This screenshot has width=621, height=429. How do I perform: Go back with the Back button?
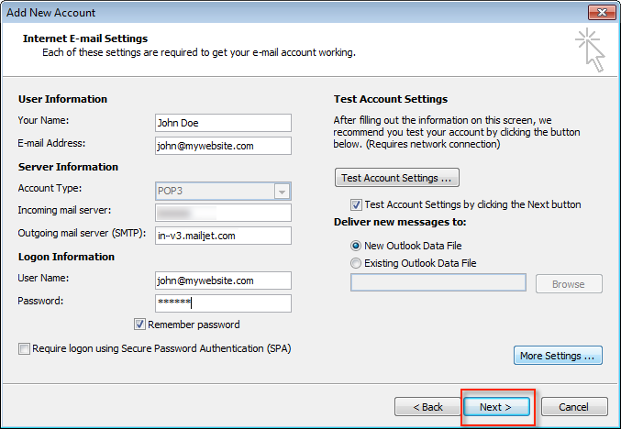click(x=427, y=406)
